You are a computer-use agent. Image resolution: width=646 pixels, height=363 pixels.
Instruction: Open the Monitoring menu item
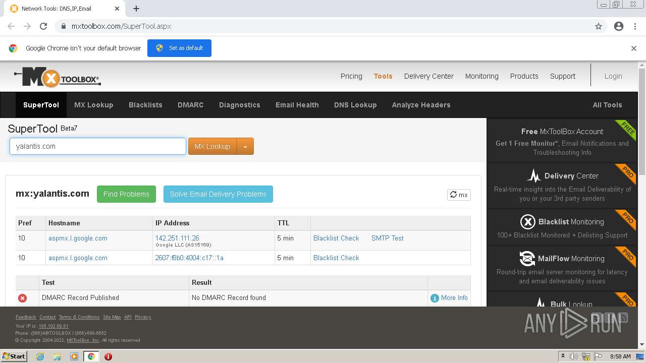tap(482, 76)
